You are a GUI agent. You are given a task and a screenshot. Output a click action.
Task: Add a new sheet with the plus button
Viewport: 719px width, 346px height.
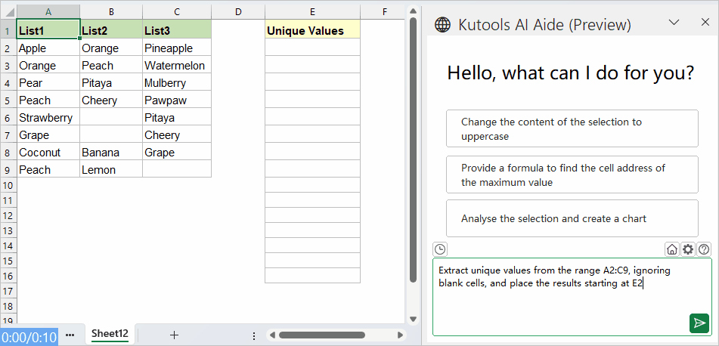(174, 335)
